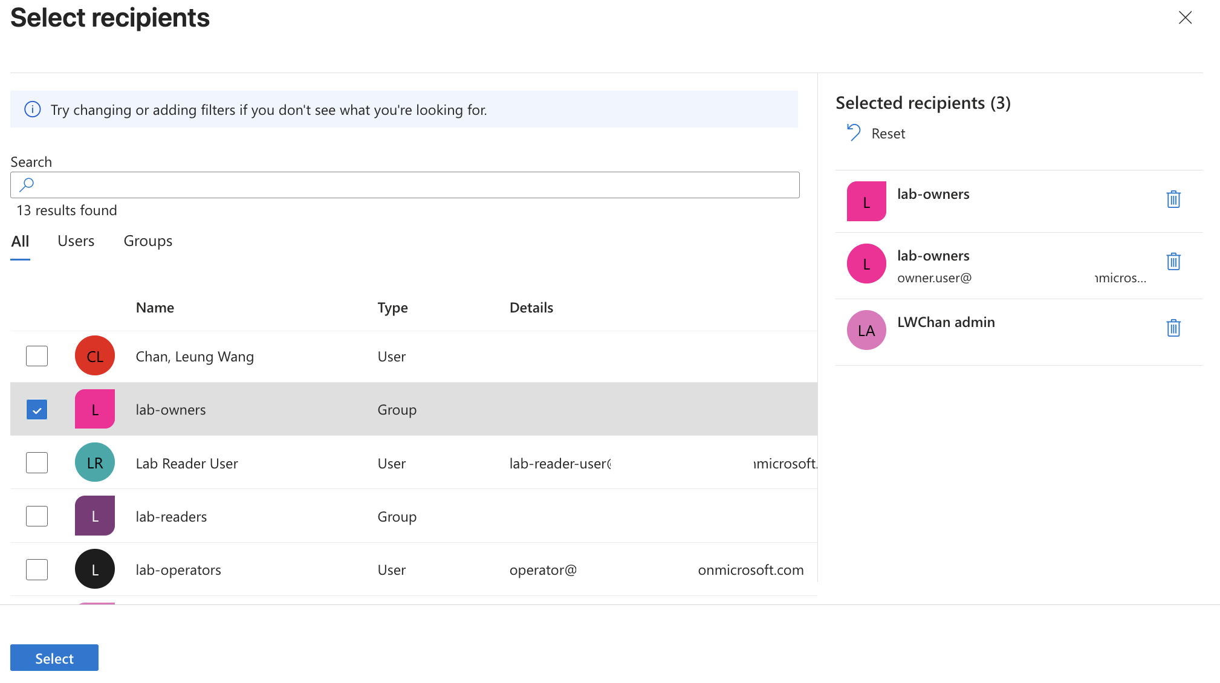The height and width of the screenshot is (683, 1220).
Task: Remove LWChan admin via its trash icon
Action: click(x=1173, y=328)
